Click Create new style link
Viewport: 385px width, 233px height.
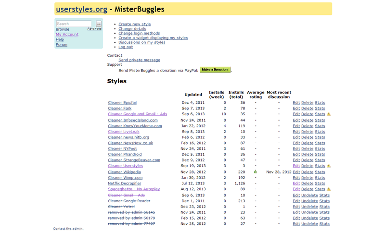click(x=135, y=24)
